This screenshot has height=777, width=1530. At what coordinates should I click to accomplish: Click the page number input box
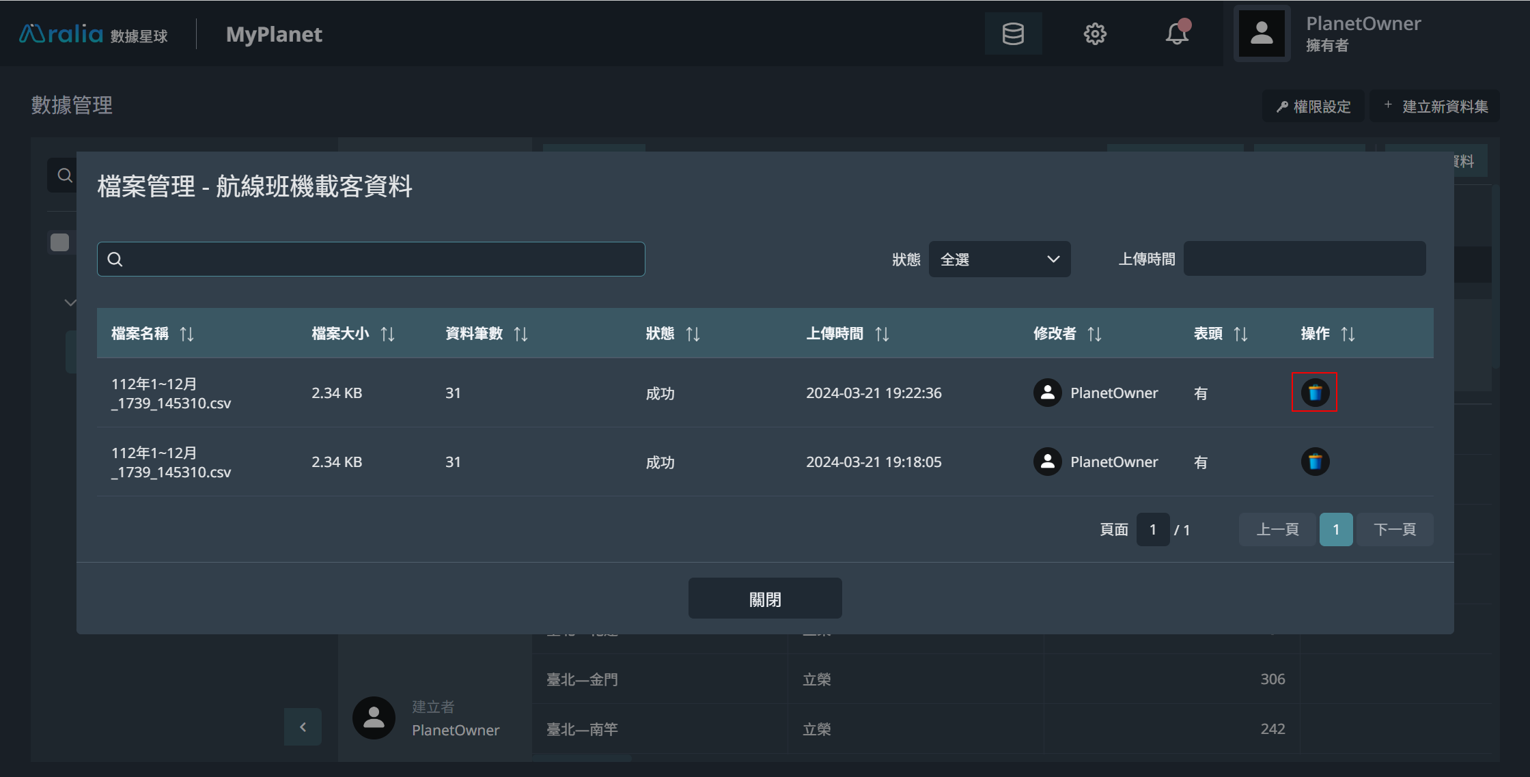(1153, 530)
